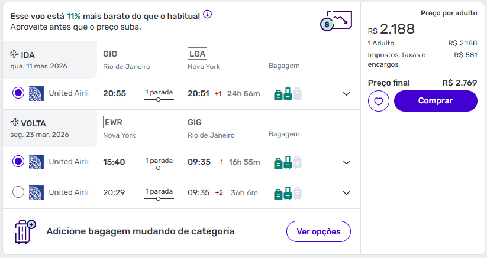487x258 pixels.
Task: Expand details of the 20:29 return flight
Action: [347, 192]
